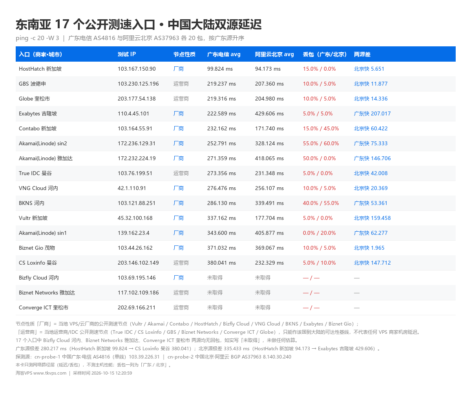Select IP address 42.1.110.91
Image resolution: width=471 pixels, height=417 pixels.
pos(132,188)
